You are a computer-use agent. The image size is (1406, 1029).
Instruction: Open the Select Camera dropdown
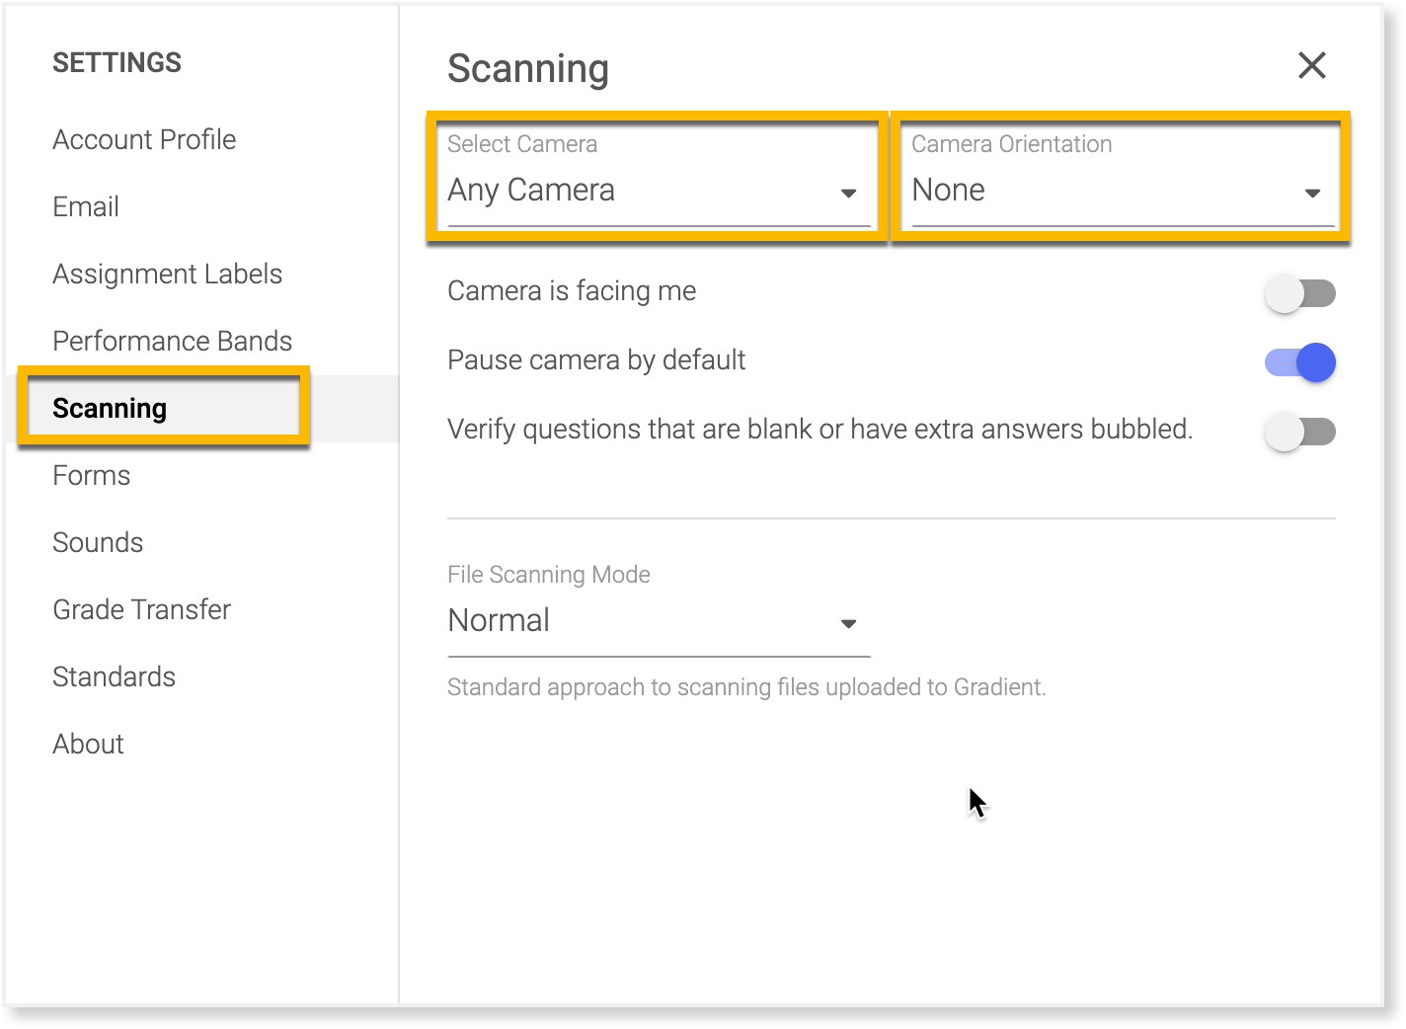[652, 190]
